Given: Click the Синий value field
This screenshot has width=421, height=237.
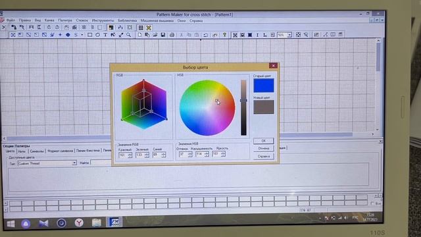Looking at the screenshot, I should click(x=157, y=155).
